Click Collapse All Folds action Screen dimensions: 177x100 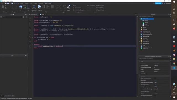pyautogui.click(x=100, y=10)
